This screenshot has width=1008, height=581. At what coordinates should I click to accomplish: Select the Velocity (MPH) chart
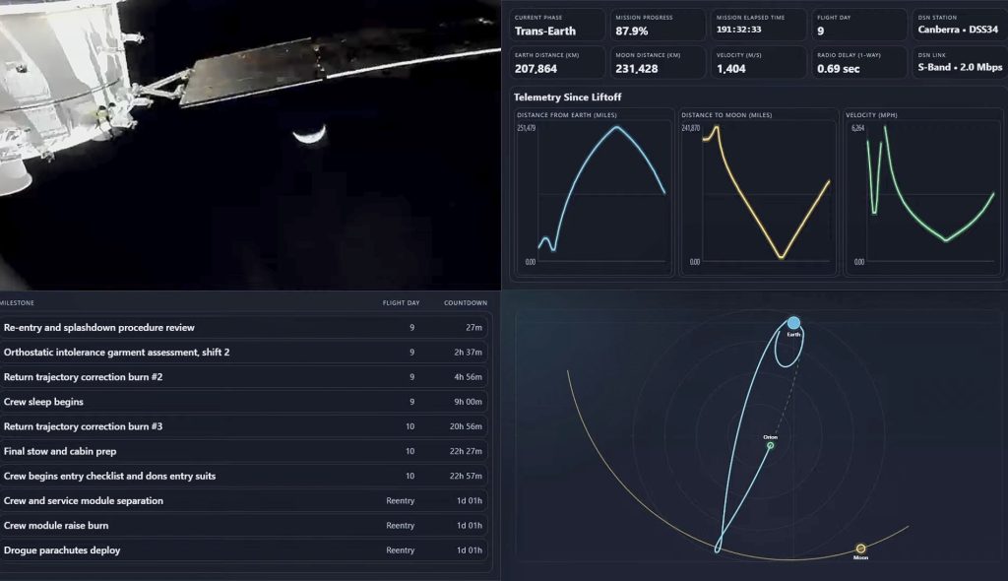pyautogui.click(x=921, y=193)
